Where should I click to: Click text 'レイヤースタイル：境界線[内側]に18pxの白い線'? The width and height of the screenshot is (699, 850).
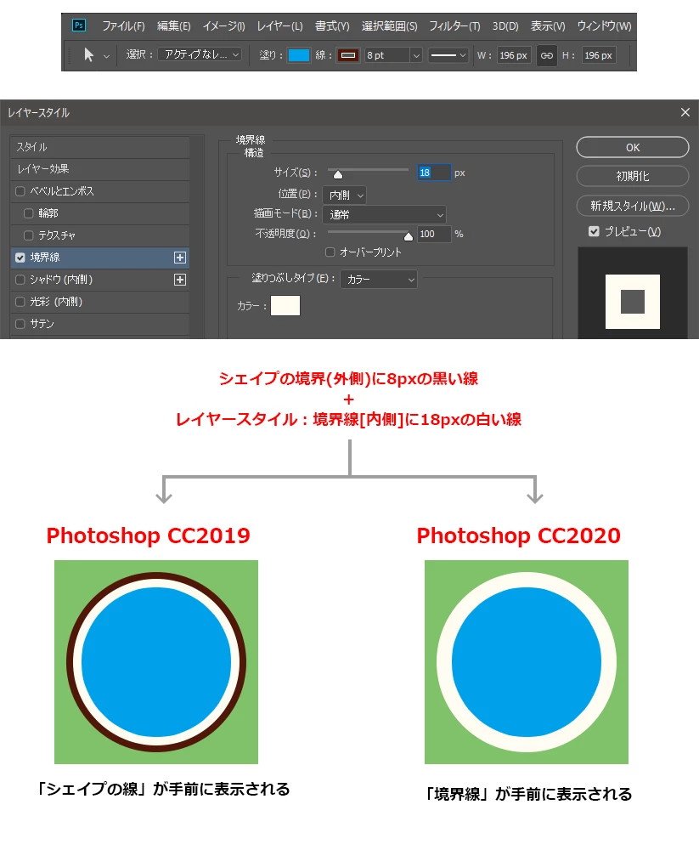coord(348,419)
